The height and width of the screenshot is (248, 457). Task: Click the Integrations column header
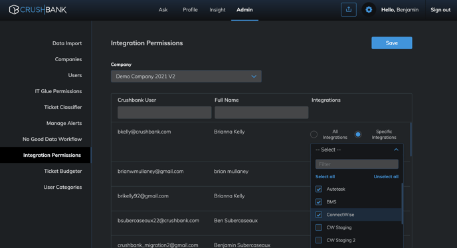pos(326,100)
